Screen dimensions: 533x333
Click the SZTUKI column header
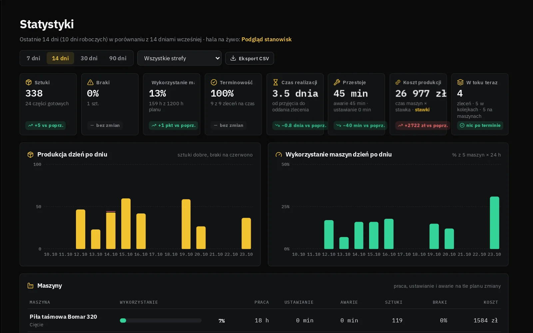394,302
